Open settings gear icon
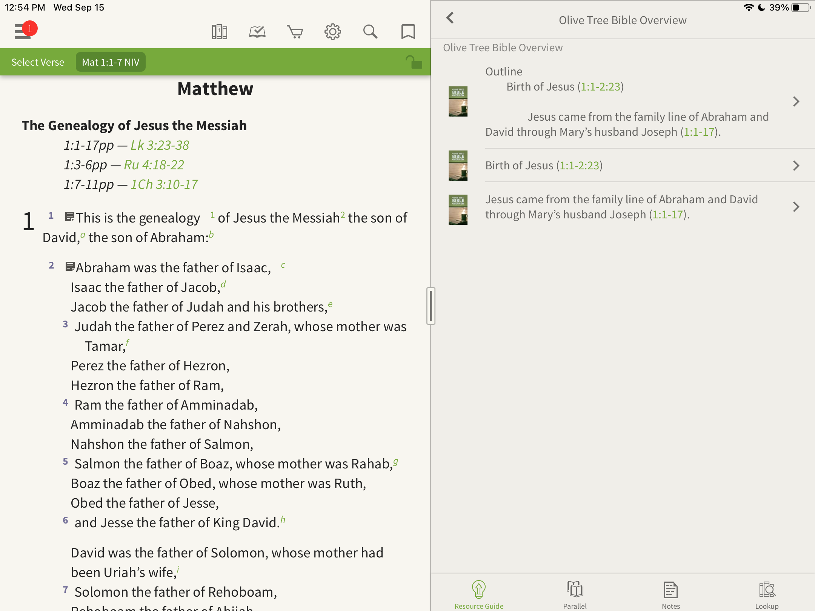This screenshot has width=815, height=611. pyautogui.click(x=333, y=32)
